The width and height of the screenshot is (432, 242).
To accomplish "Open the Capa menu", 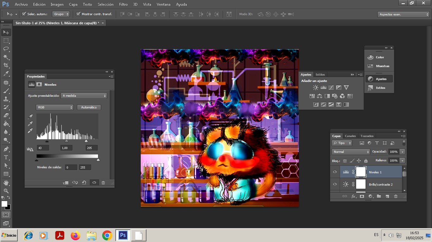I will point(73,4).
